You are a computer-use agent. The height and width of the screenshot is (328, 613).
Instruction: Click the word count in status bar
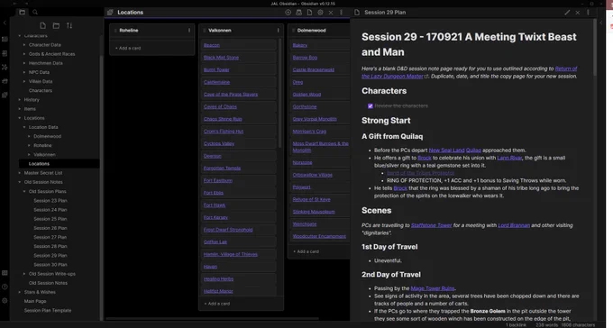[546, 325]
